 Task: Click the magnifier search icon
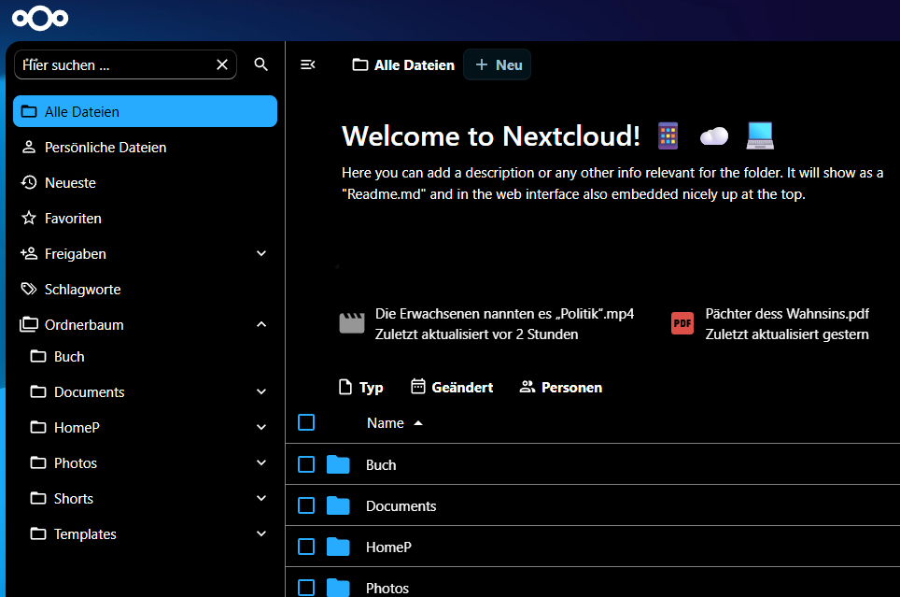point(261,64)
